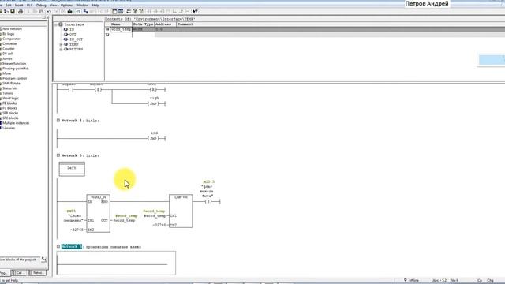
Task: Click the Details view toolbar icon
Action: point(121,12)
